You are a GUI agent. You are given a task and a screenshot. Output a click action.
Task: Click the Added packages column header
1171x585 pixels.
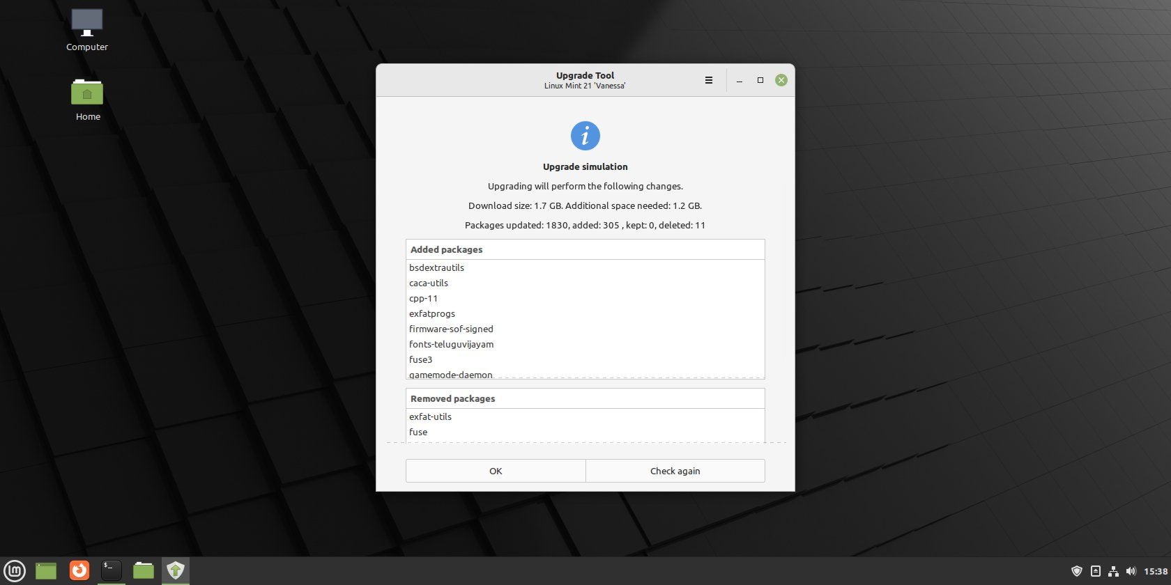585,249
